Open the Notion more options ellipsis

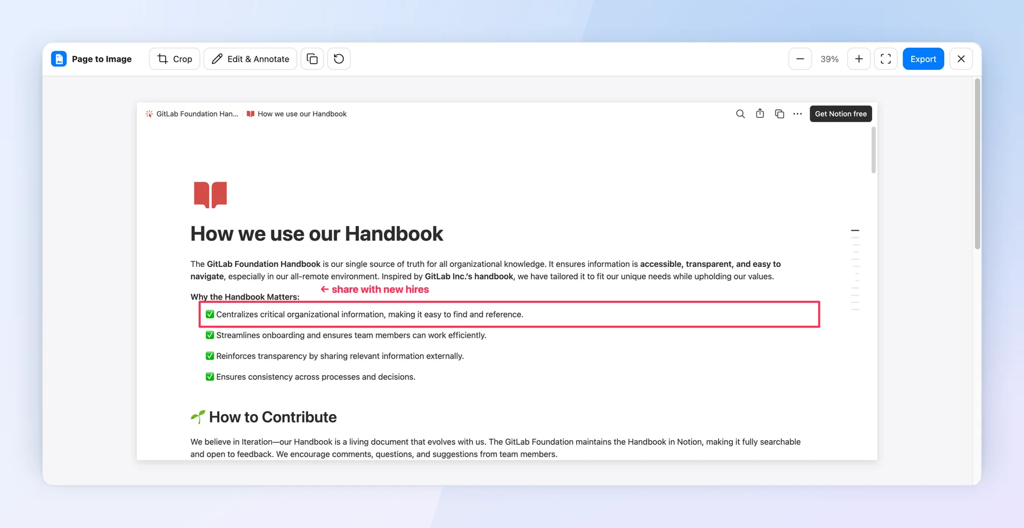coord(798,114)
